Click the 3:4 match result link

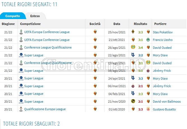141,47
